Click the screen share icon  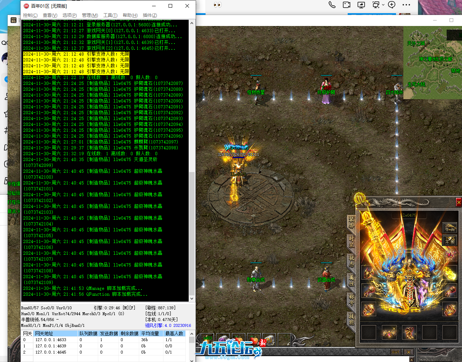pyautogui.click(x=361, y=5)
